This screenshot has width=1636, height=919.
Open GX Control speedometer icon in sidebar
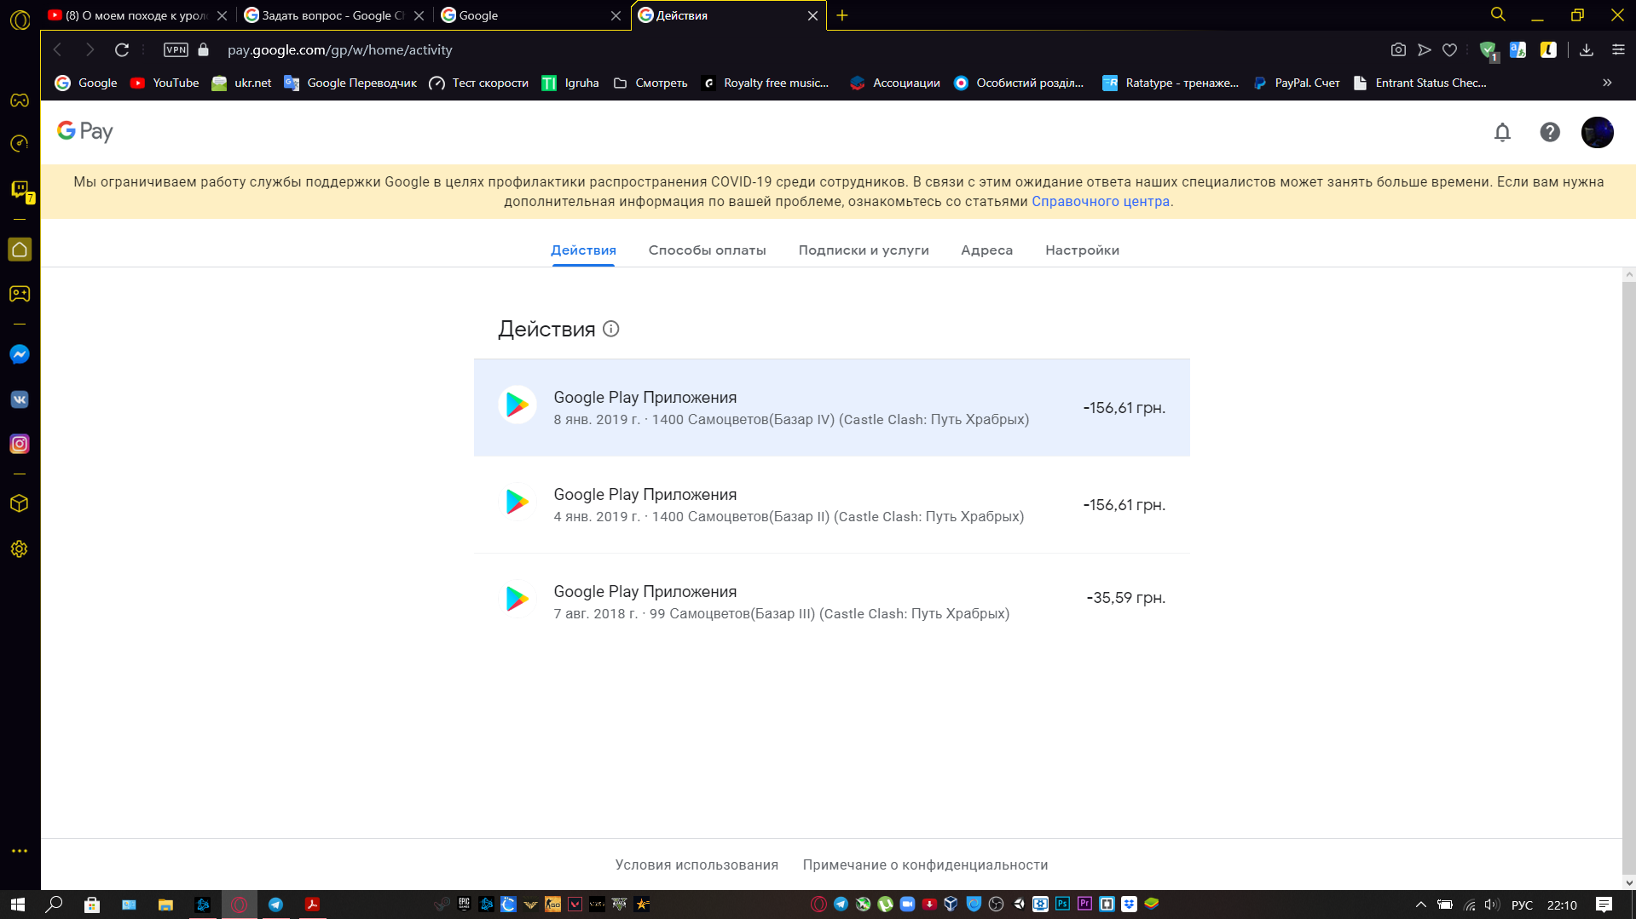[x=20, y=143]
